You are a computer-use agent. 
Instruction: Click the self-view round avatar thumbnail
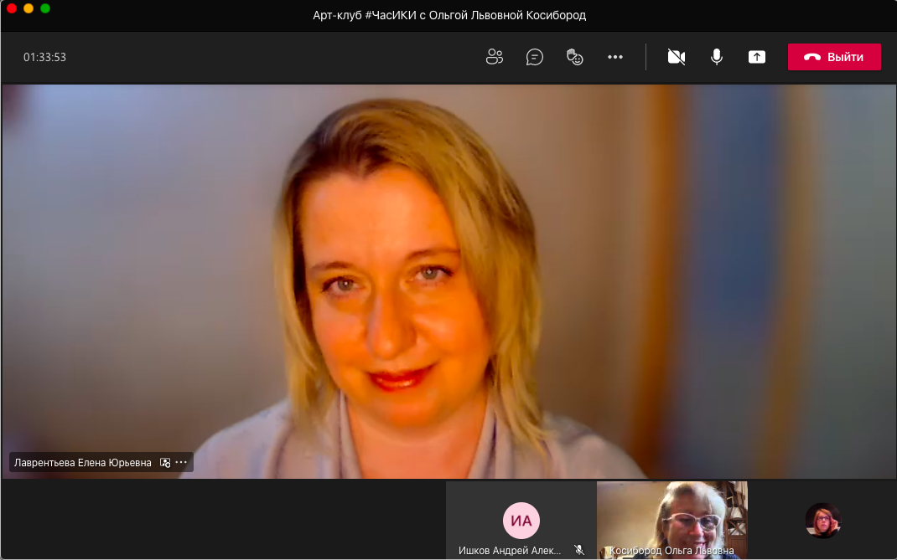tap(822, 520)
